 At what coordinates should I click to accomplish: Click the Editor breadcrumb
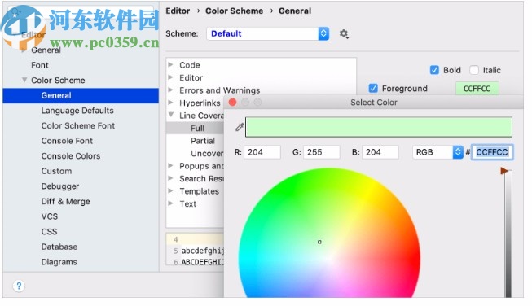coord(178,11)
